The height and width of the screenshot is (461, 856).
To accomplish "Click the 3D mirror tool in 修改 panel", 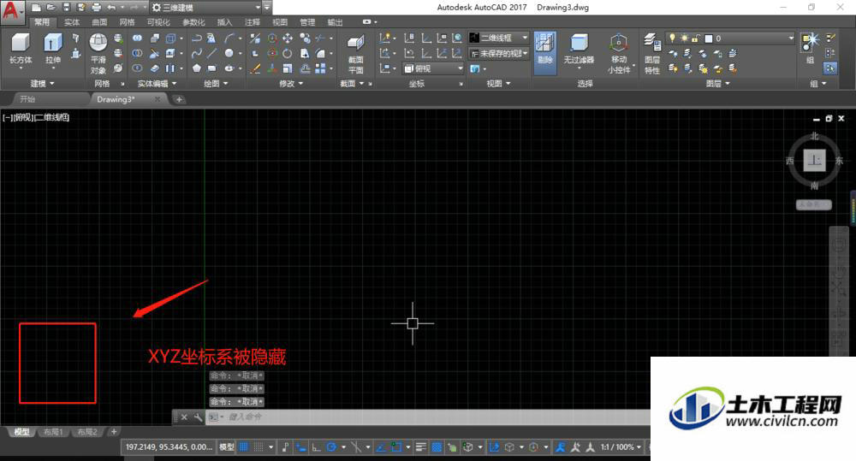I will coord(255,38).
